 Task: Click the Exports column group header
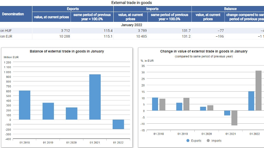[73, 8]
